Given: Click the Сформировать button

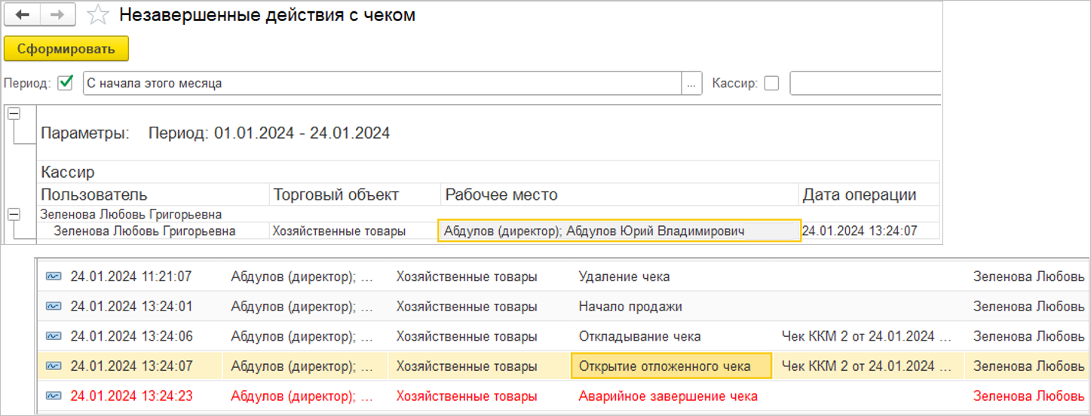Looking at the screenshot, I should tap(66, 49).
